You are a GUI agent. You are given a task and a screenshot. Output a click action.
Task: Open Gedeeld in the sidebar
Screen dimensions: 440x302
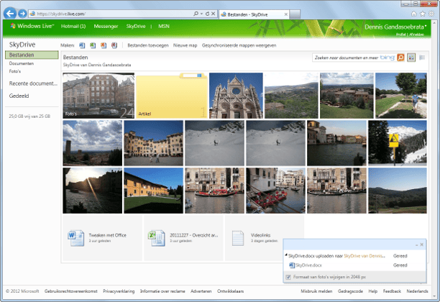pyautogui.click(x=19, y=96)
